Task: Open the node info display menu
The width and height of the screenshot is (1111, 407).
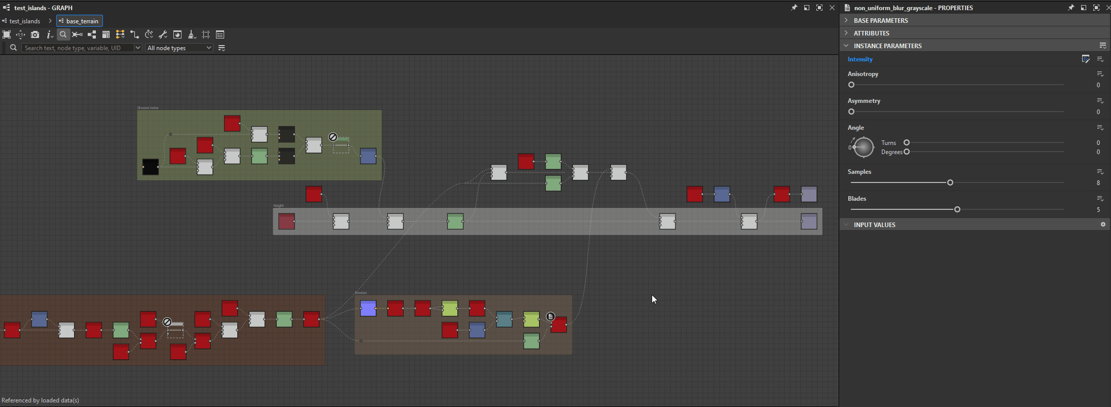Action: click(x=49, y=34)
